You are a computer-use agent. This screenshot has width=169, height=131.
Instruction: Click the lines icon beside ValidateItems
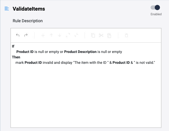click(x=7, y=9)
